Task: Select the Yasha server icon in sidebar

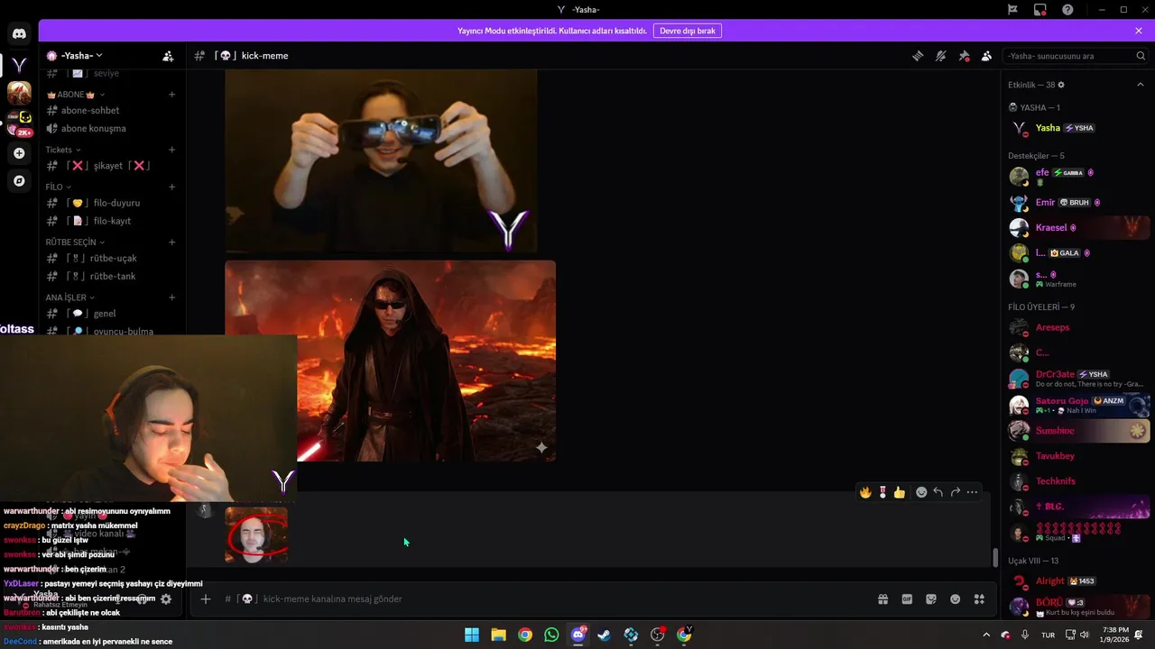Action: [x=19, y=65]
